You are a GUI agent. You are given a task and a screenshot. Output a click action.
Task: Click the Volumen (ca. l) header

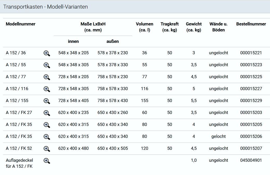click(145, 27)
